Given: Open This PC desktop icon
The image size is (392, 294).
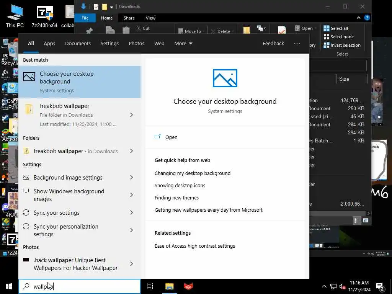Looking at the screenshot, I should [15, 16].
